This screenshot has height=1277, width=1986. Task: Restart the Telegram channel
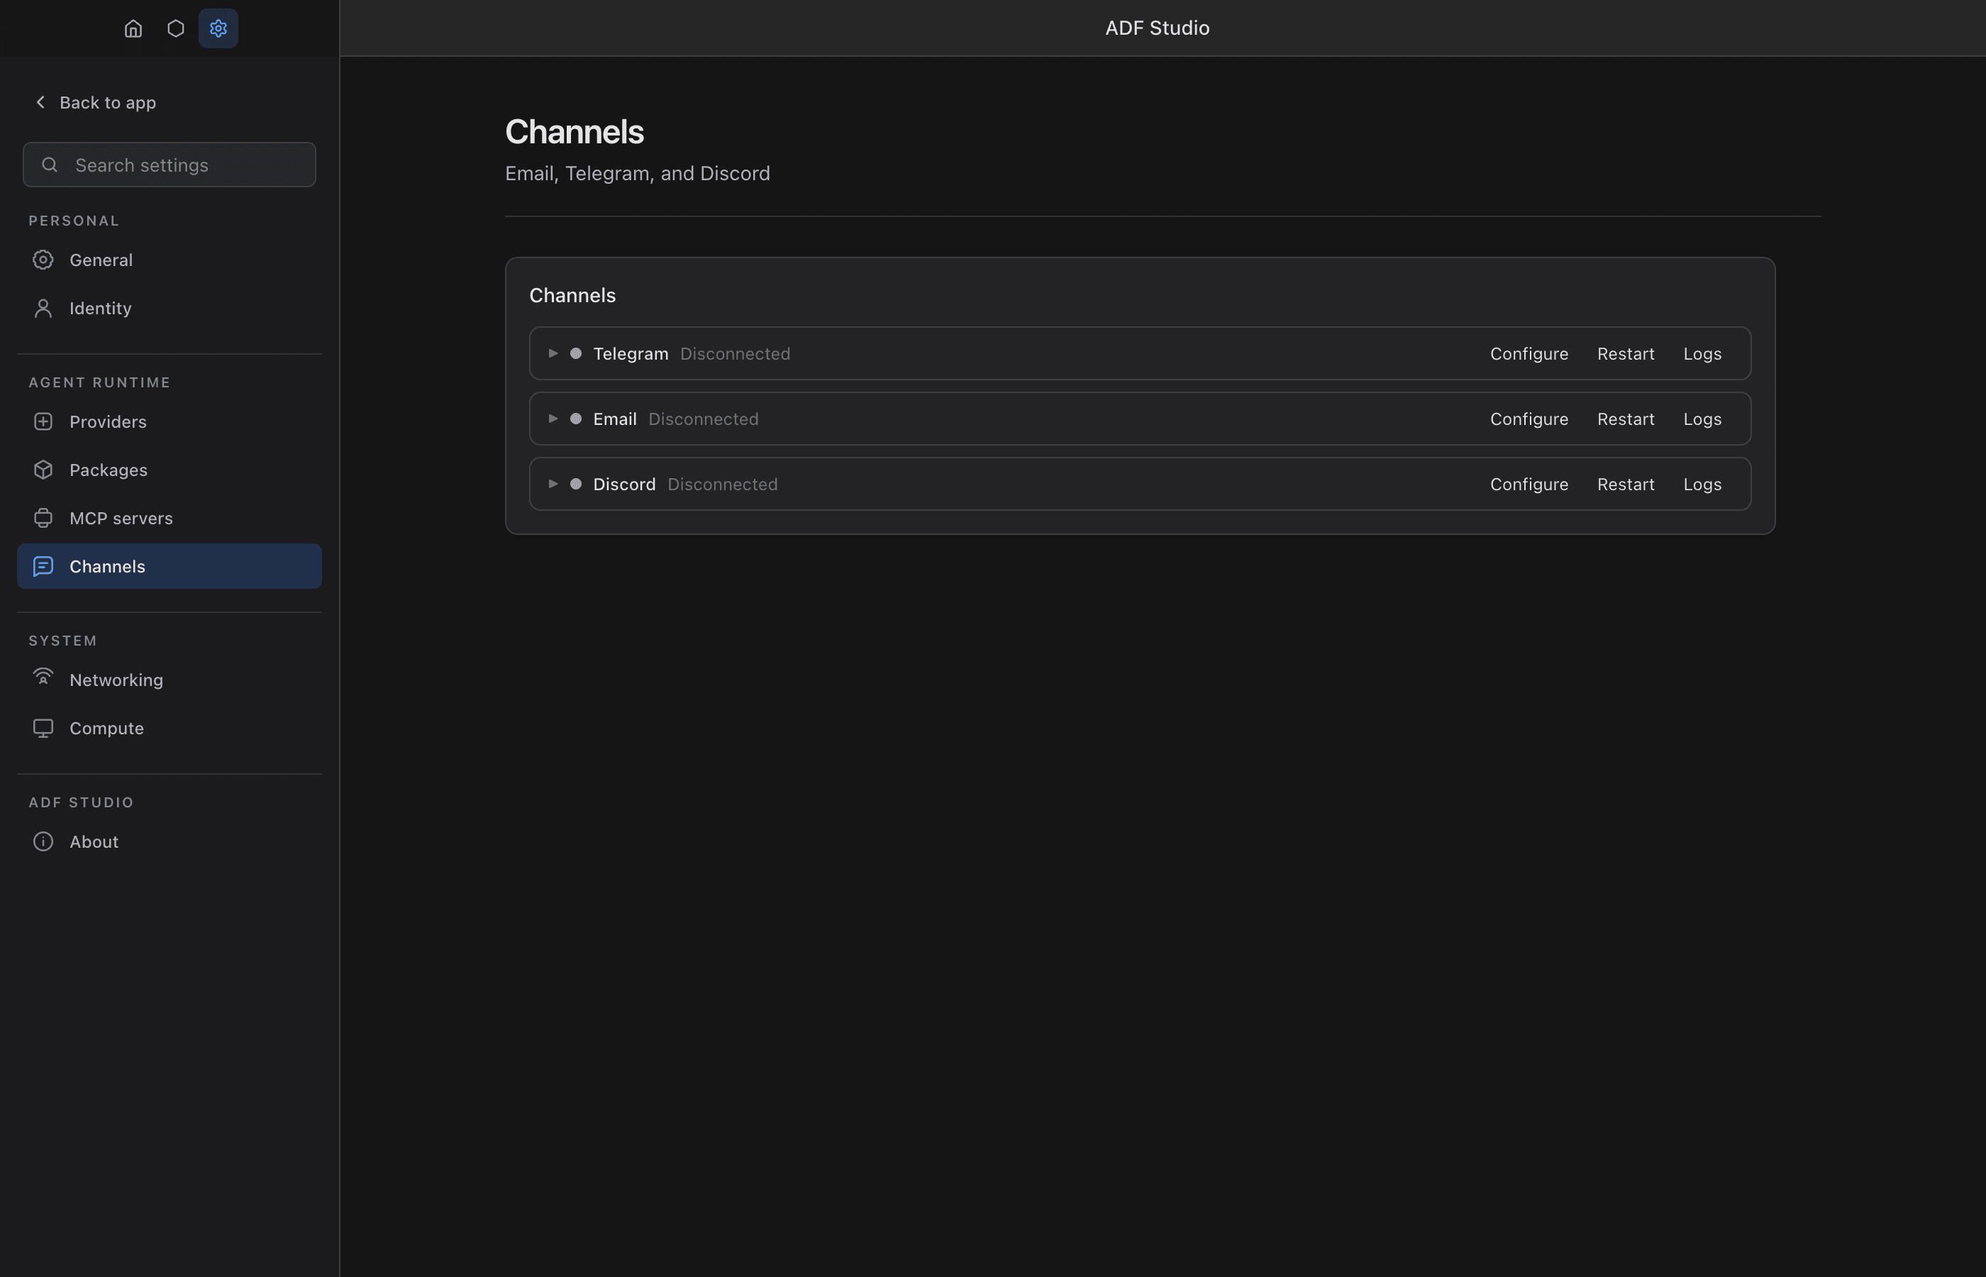1626,354
